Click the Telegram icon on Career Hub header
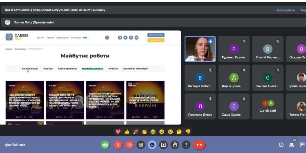Screen dimensions: 306x153 tap(120, 37)
